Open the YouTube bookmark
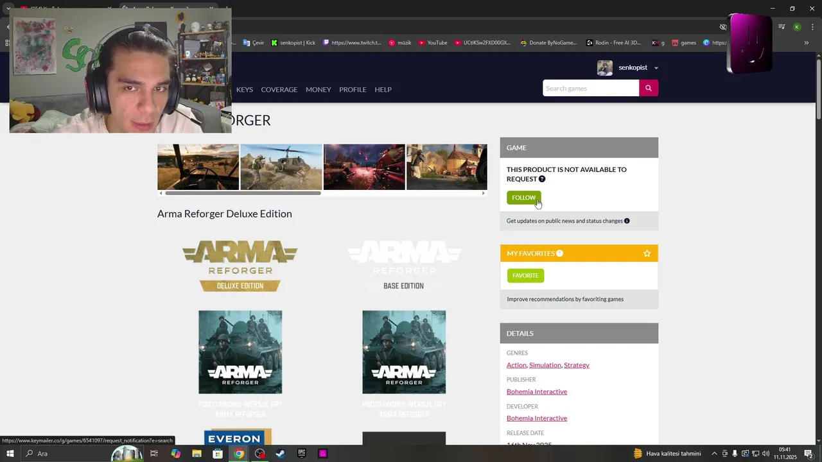The height and width of the screenshot is (462, 822). pos(433,43)
